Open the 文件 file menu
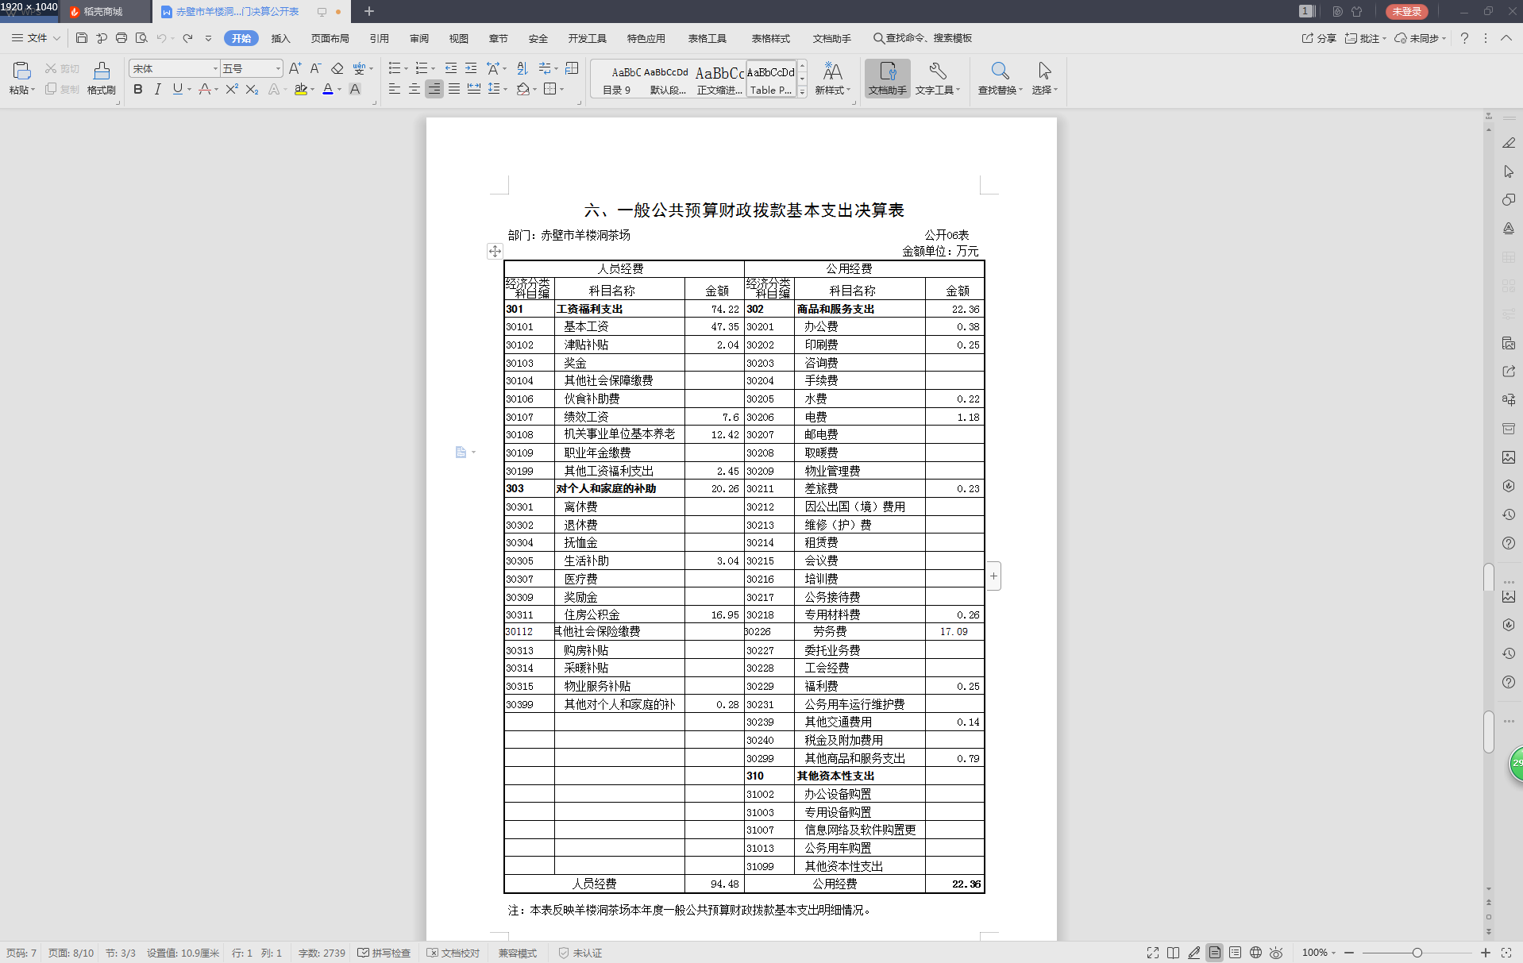 coord(35,38)
